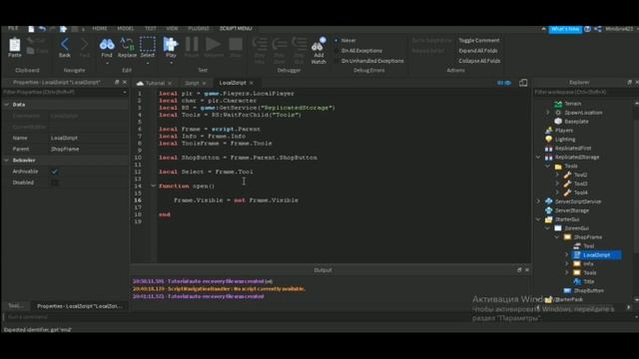Image resolution: width=639 pixels, height=359 pixels.
Task: Click the What's New button
Action: tap(565, 29)
